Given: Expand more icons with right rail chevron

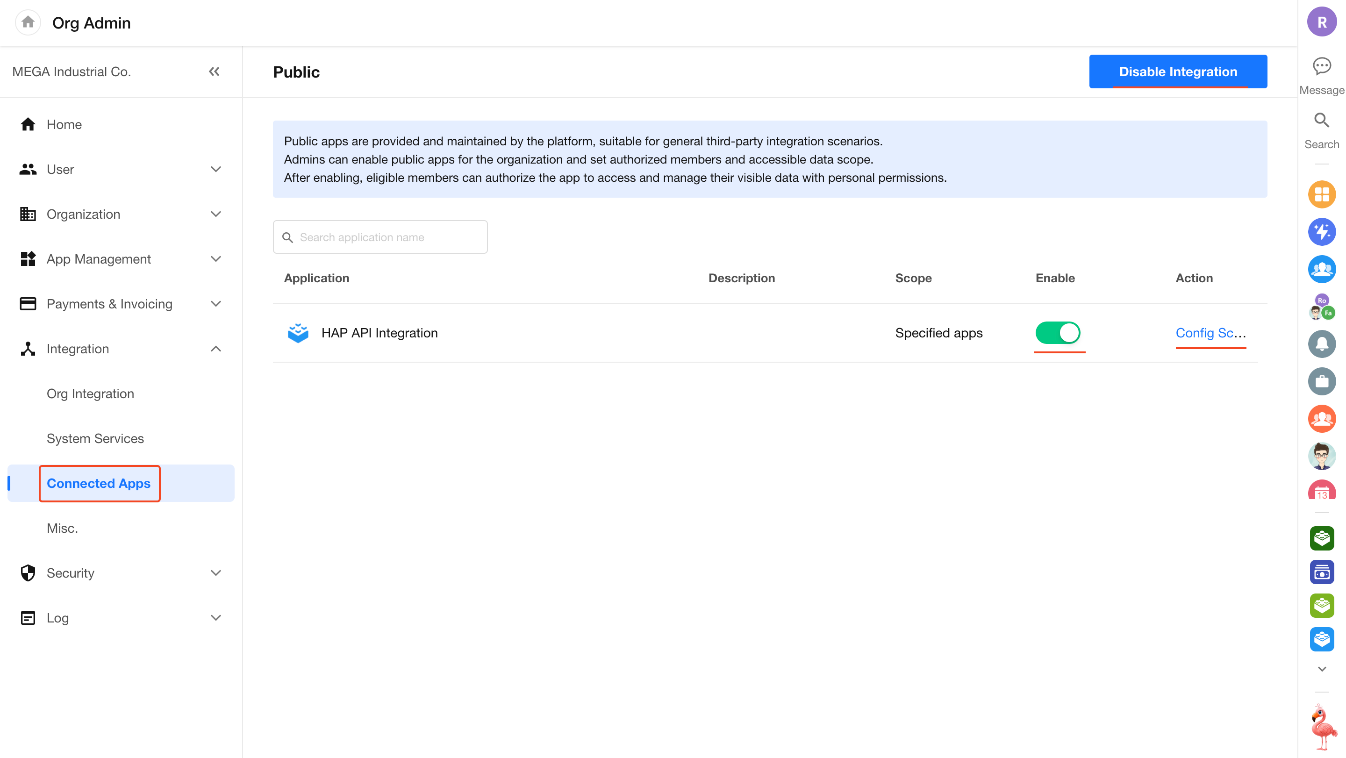Looking at the screenshot, I should (1321, 669).
